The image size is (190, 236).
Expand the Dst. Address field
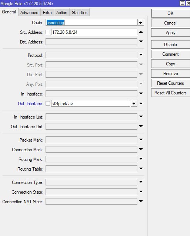[141, 41]
